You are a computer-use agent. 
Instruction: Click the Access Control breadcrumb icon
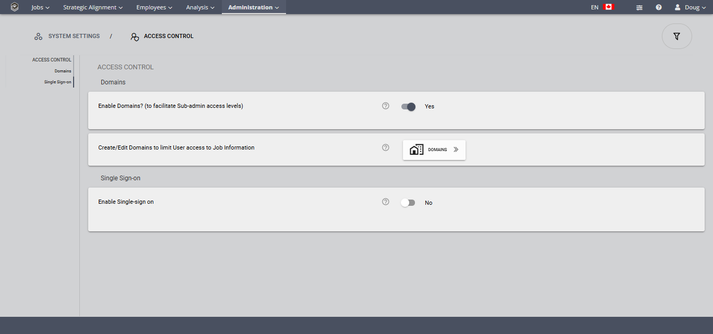[x=135, y=37]
